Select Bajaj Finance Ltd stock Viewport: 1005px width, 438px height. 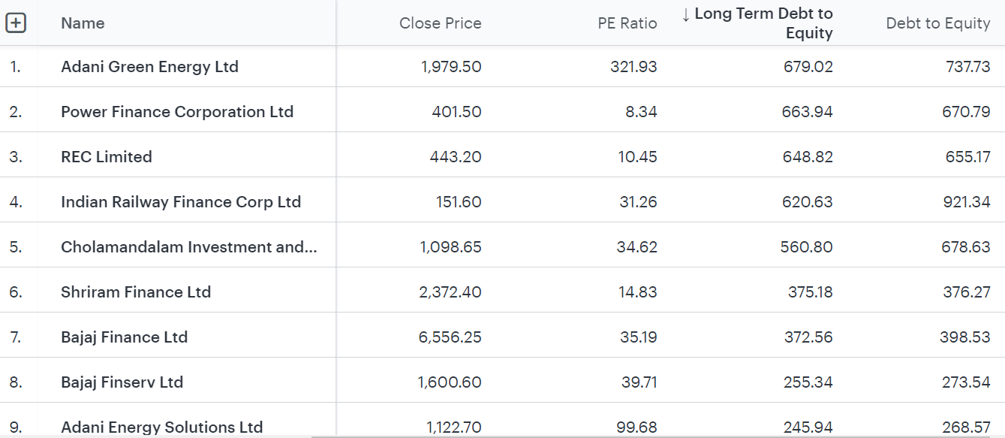click(124, 337)
